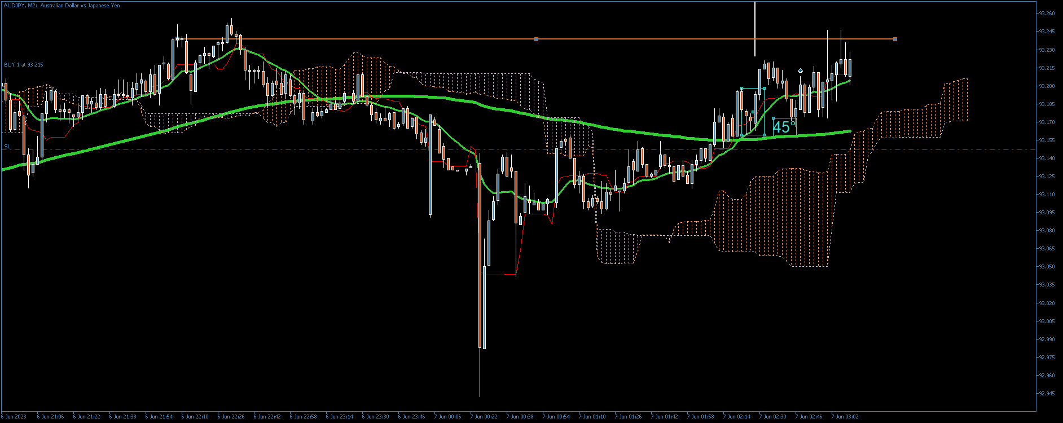Click the 93.125 price scale value
1063x423 pixels.
pos(1047,176)
